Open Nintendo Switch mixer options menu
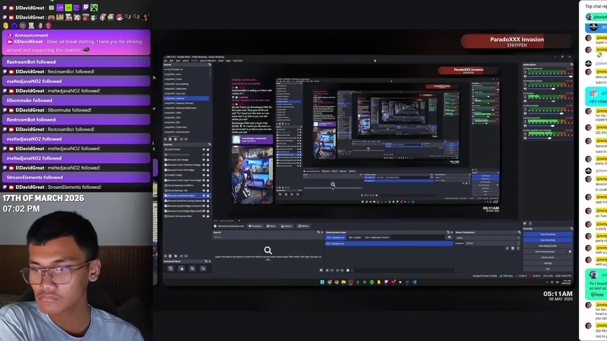Screen dimensions: 607x341 click(525, 85)
